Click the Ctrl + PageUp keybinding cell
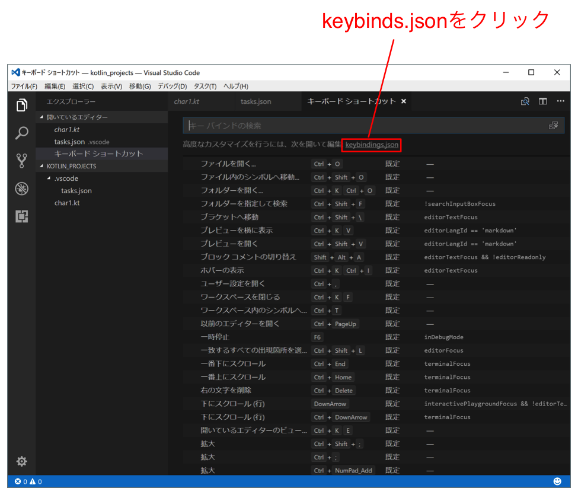Image resolution: width=578 pixels, height=495 pixels. pyautogui.click(x=335, y=324)
